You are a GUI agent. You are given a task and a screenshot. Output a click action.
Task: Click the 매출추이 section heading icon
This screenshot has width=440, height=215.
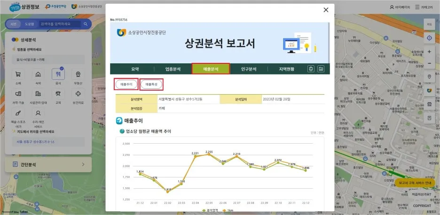[119, 121]
